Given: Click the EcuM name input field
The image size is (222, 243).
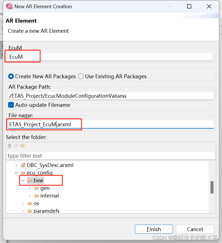Looking at the screenshot, I should (x=85, y=57).
